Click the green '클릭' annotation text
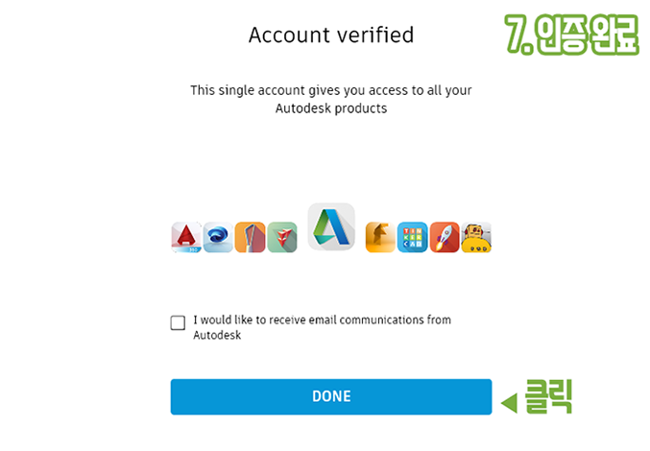The width and height of the screenshot is (650, 451). (x=548, y=396)
